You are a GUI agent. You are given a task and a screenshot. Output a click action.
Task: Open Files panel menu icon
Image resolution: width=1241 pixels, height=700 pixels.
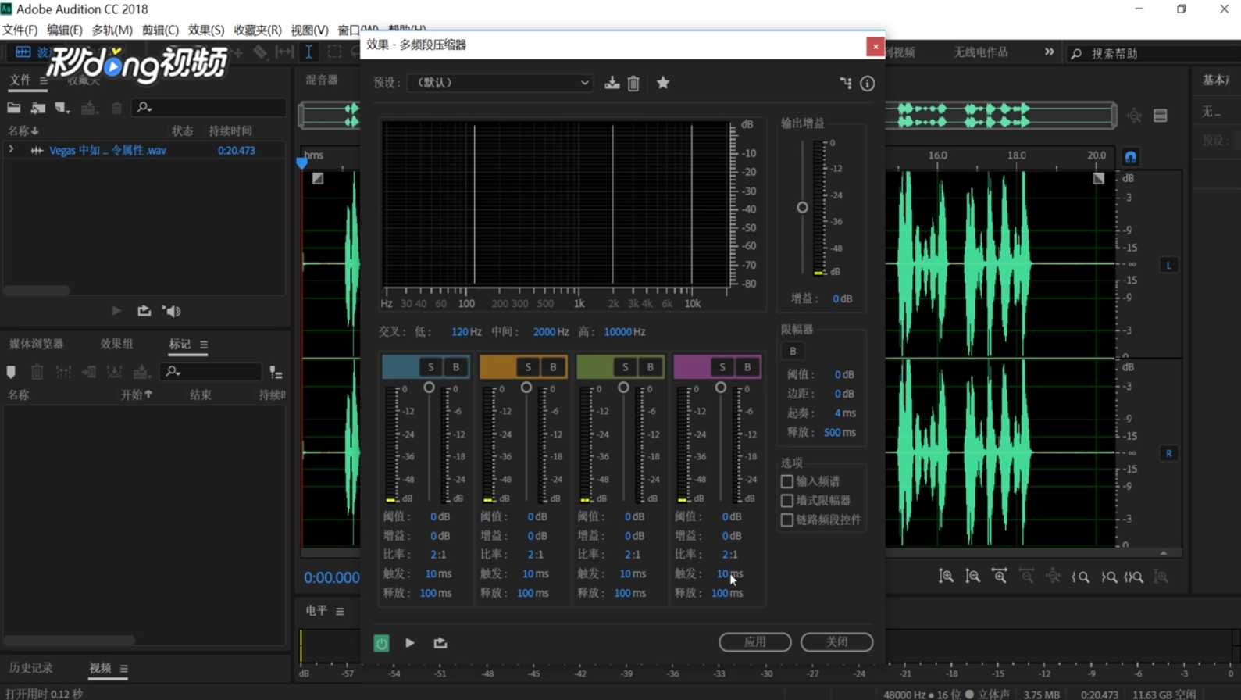tap(44, 80)
